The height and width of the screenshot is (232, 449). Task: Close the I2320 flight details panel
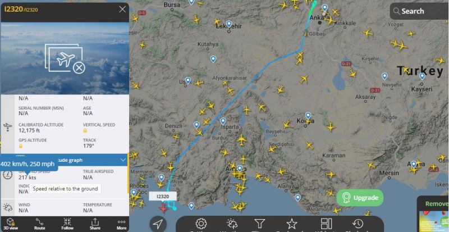pyautogui.click(x=122, y=10)
